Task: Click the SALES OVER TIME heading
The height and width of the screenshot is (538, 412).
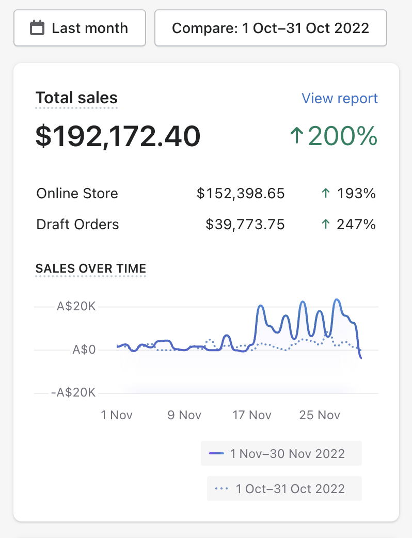Action: (90, 268)
